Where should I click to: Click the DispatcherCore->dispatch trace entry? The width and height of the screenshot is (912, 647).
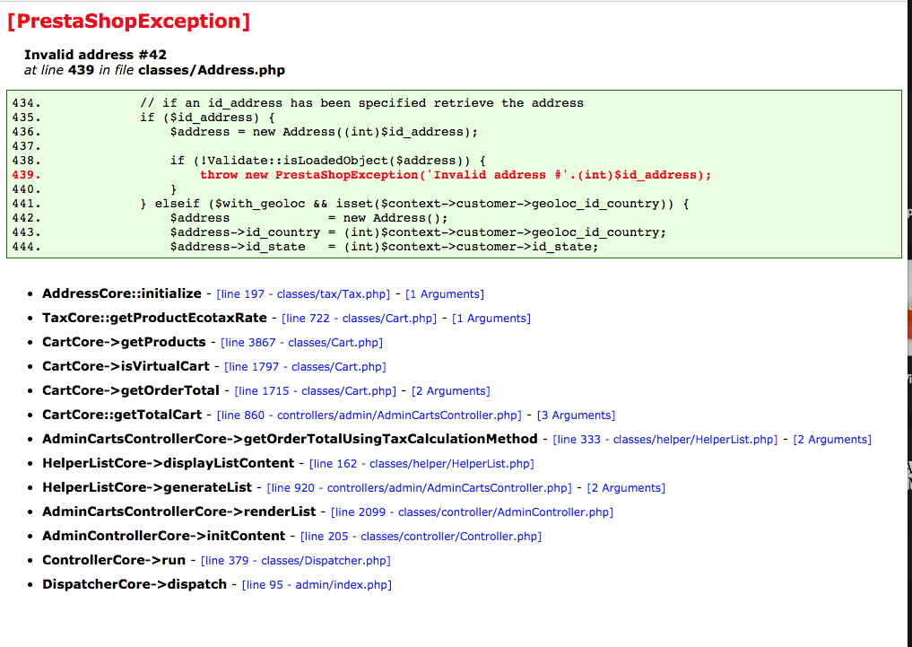click(135, 584)
